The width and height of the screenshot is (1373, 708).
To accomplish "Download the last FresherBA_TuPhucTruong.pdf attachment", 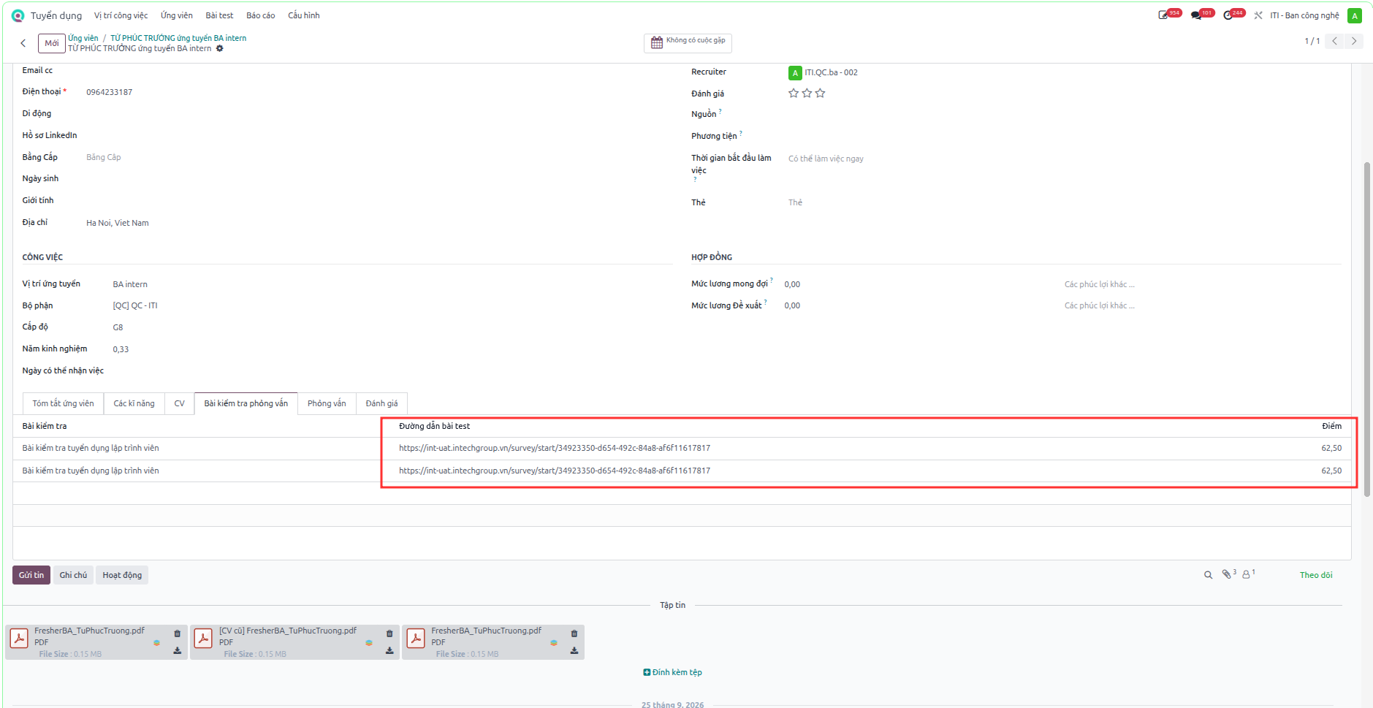I will tap(574, 650).
